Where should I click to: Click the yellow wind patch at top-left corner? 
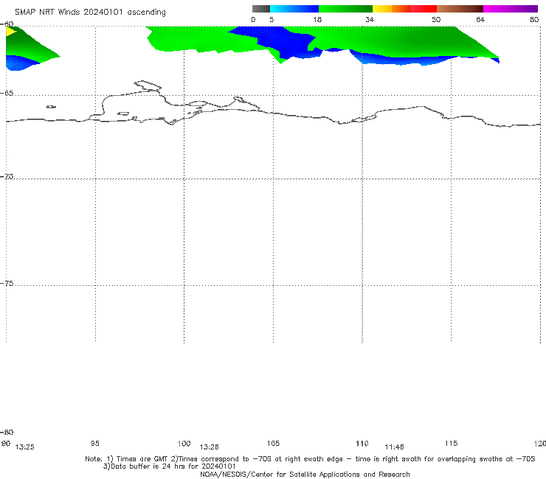10,31
